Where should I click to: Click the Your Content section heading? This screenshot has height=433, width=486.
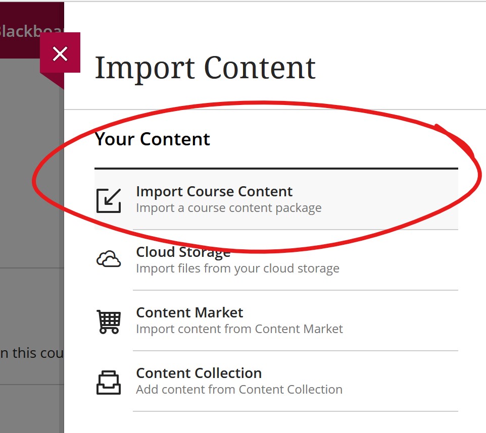coord(152,139)
